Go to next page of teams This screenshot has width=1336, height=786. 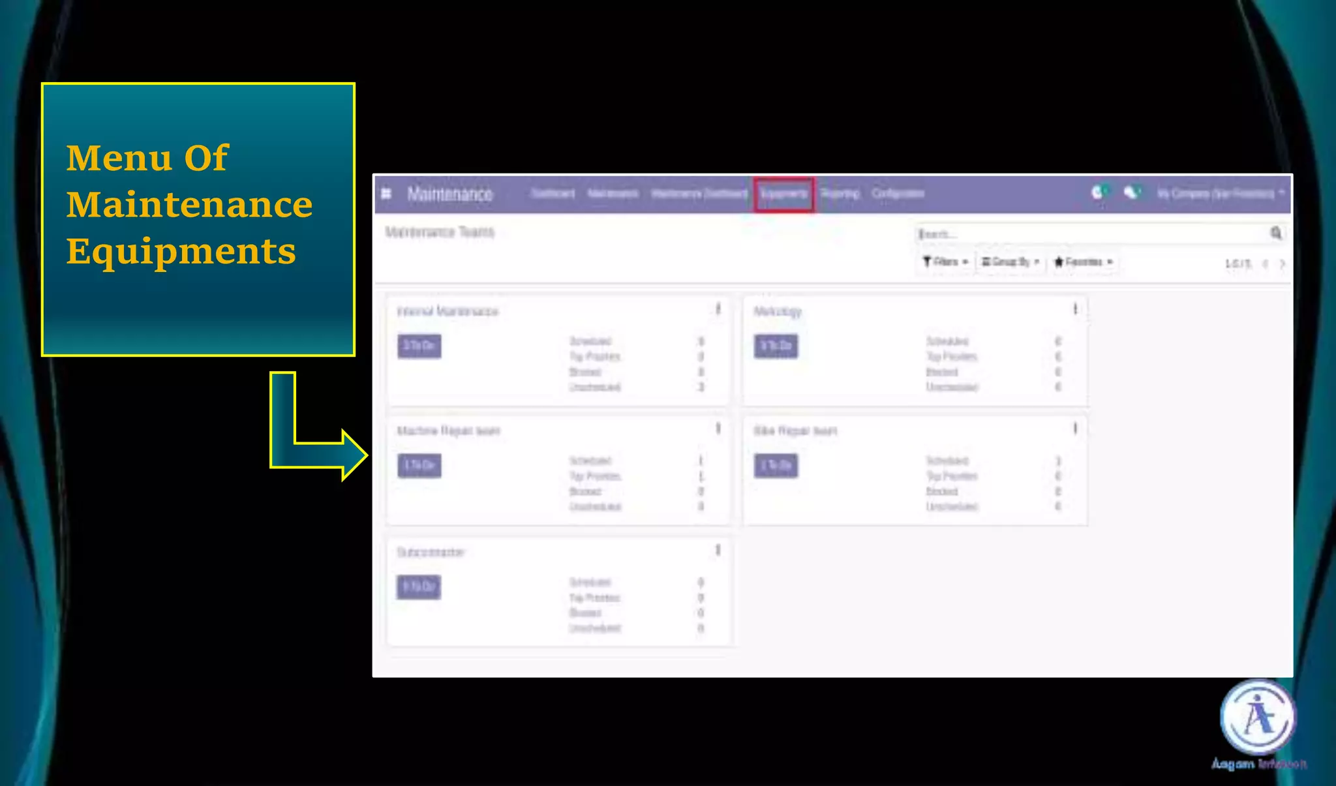click(x=1283, y=264)
